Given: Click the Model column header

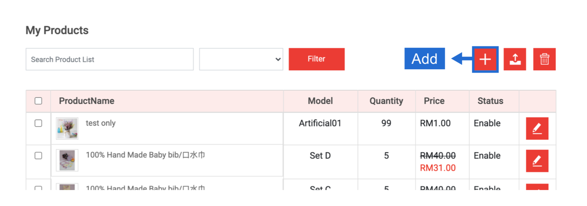Looking at the screenshot, I should [x=320, y=101].
